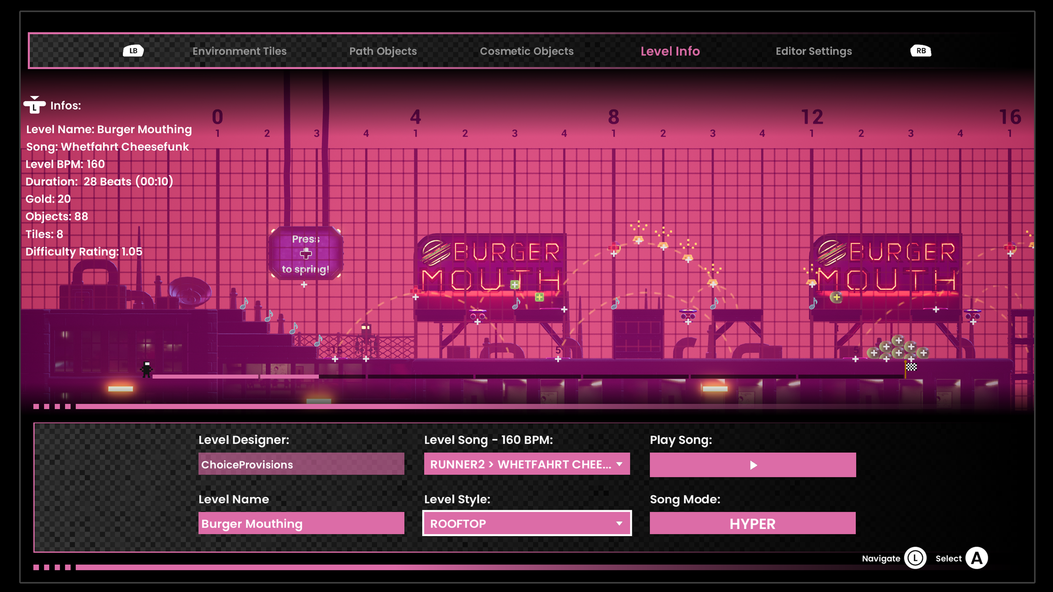Click the Infos D-pad icon

pos(35,105)
